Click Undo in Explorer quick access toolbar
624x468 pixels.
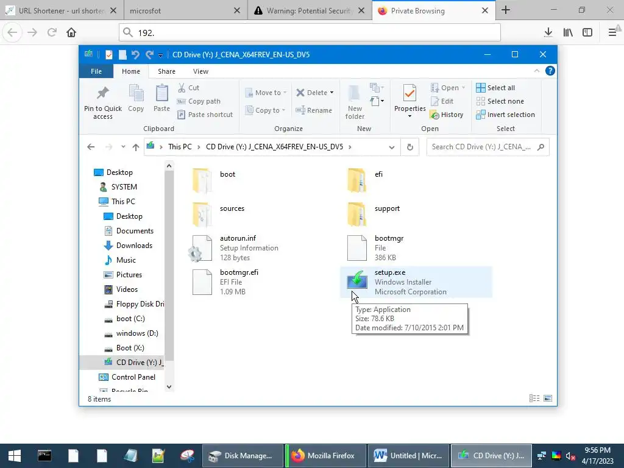point(135,54)
